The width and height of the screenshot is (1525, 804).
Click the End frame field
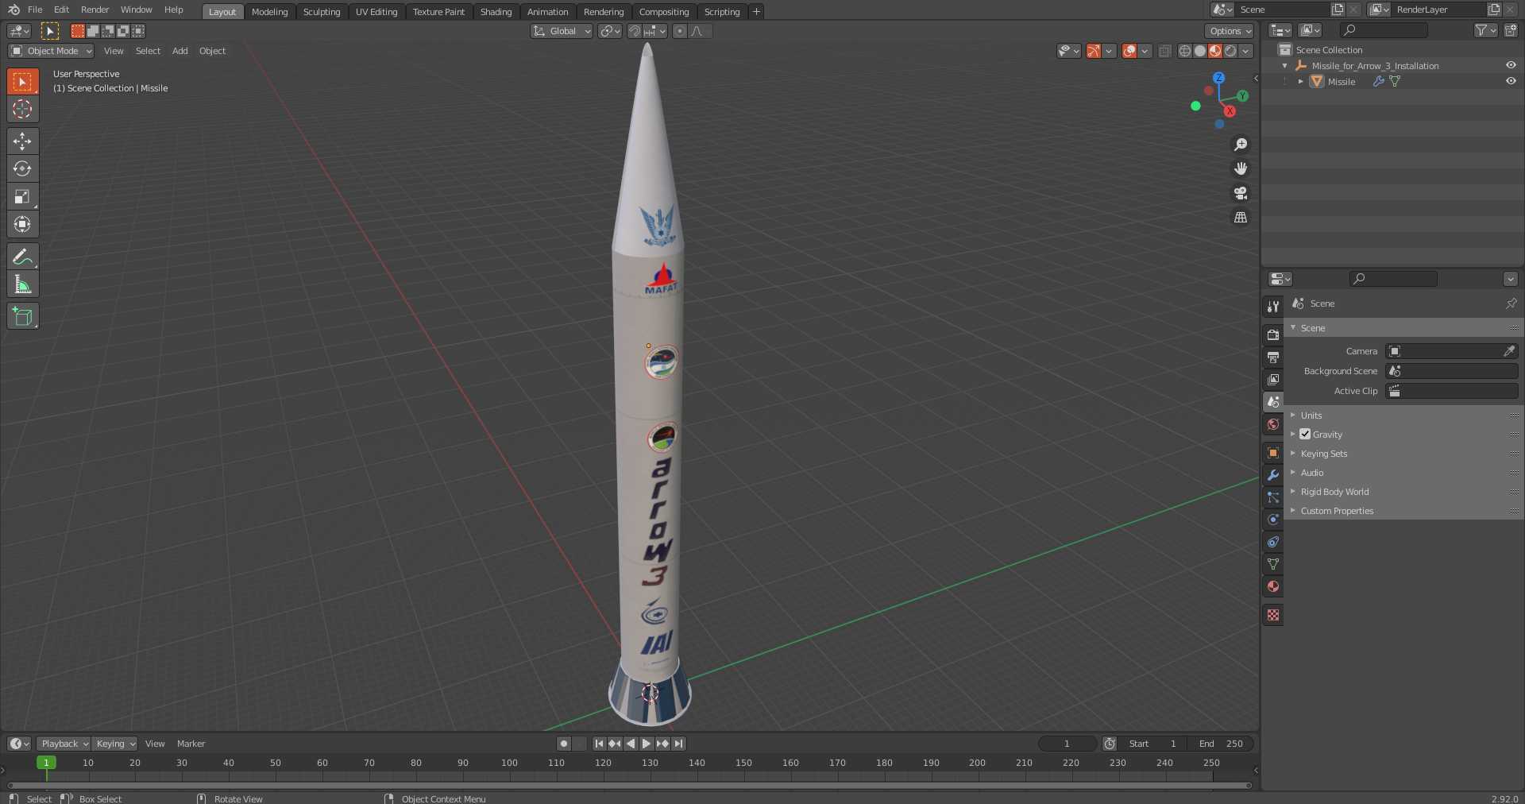pyautogui.click(x=1221, y=744)
